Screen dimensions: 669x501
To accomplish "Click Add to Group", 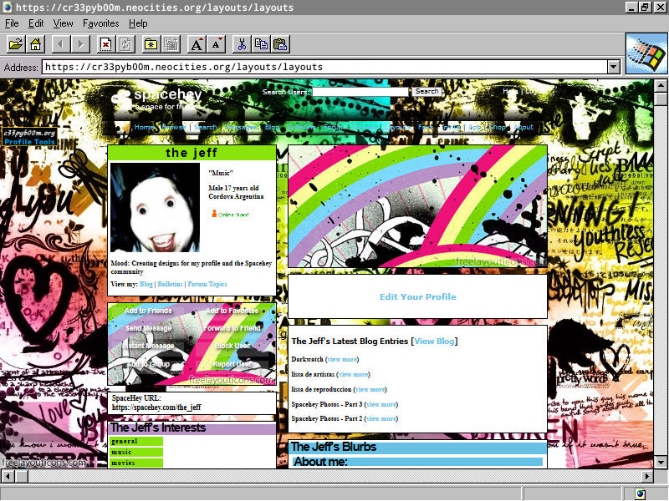I will 148,365.
